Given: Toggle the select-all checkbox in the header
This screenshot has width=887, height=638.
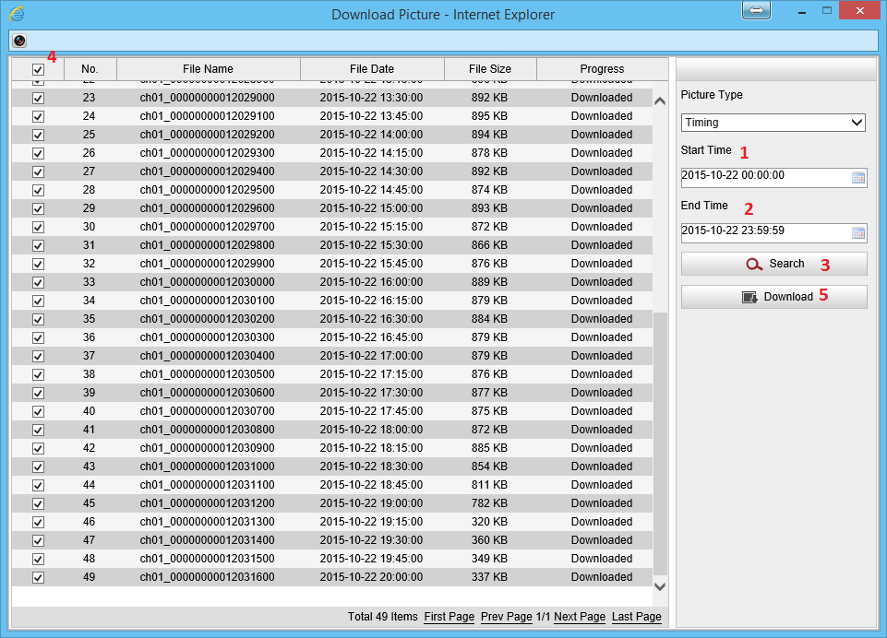Looking at the screenshot, I should (x=38, y=69).
